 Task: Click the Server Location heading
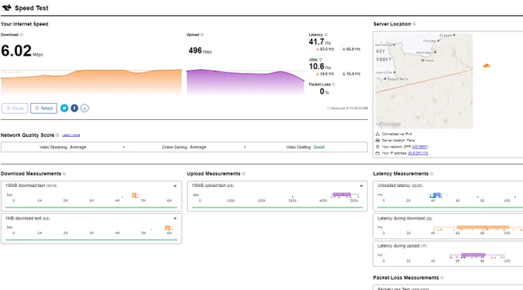coord(392,24)
